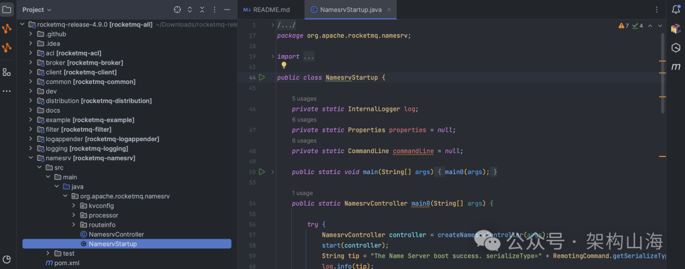The height and width of the screenshot is (269, 685).
Task: Click the editor vertical scrollbar
Action: [663, 72]
